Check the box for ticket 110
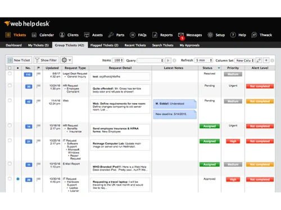 coord(10,73)
